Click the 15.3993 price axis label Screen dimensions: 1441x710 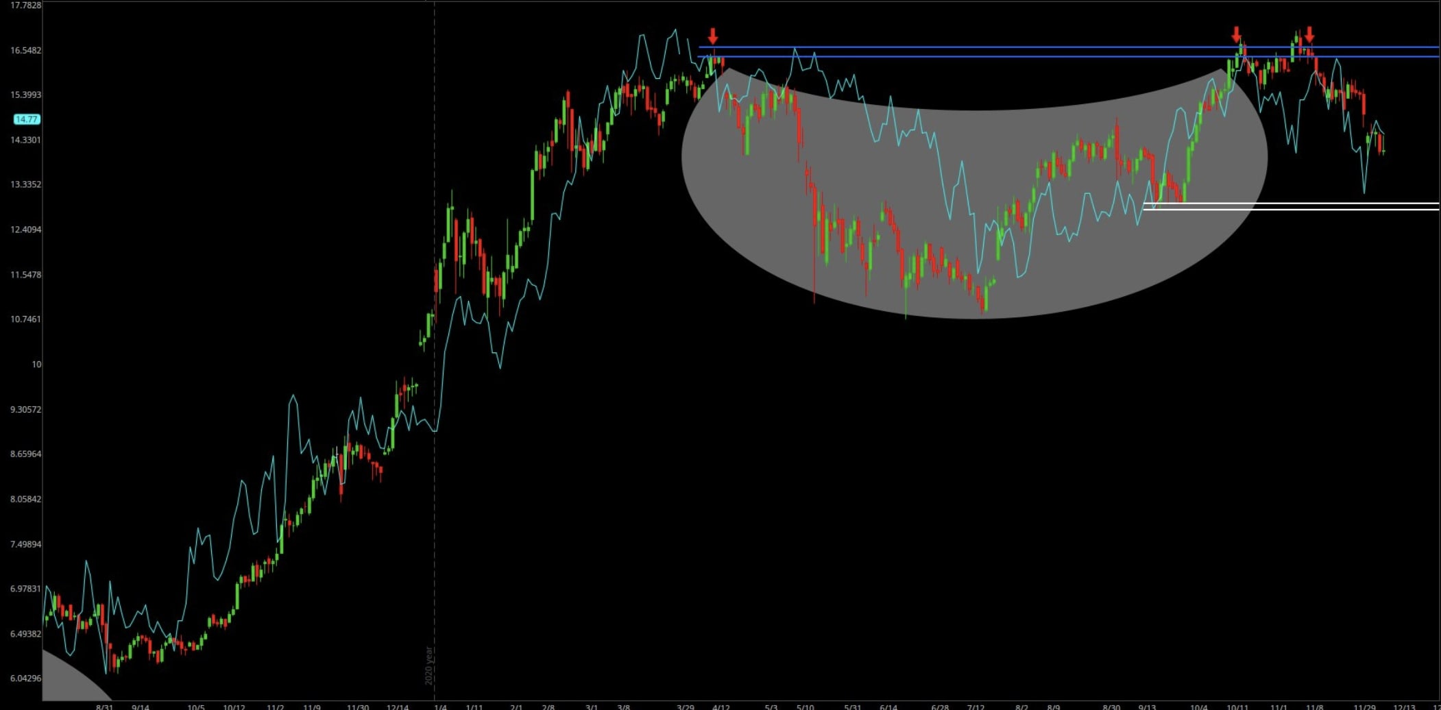tap(26, 95)
